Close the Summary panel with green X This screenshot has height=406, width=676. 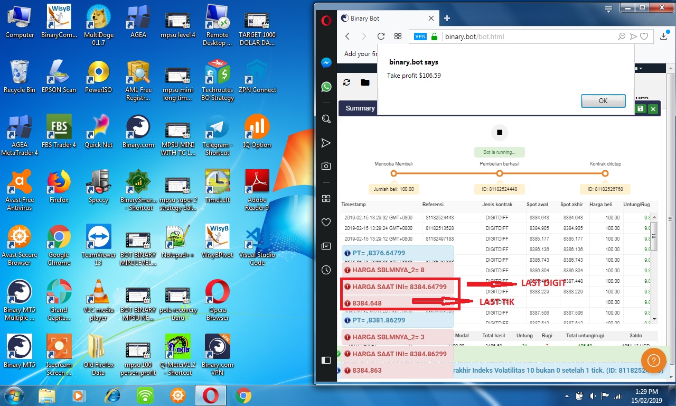(653, 108)
